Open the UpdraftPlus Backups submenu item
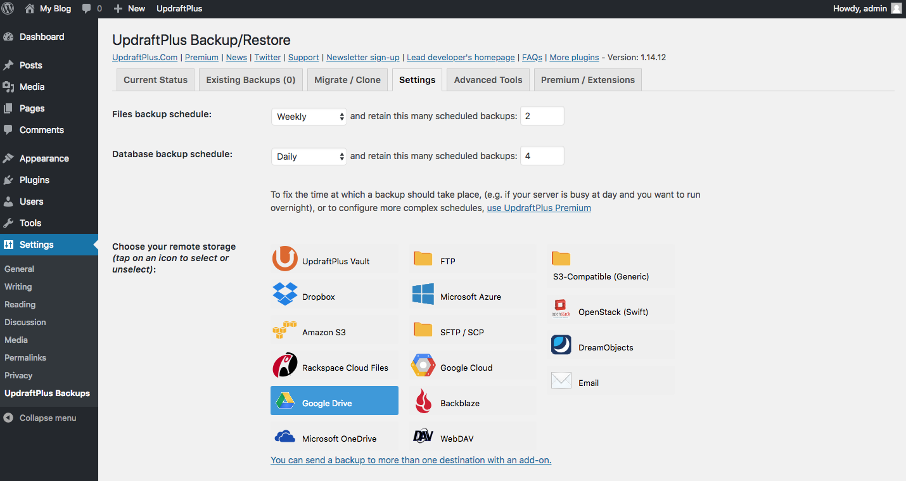Screen dimensions: 906x481 [48, 393]
